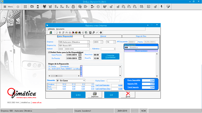Image resolution: width=202 pixels, height=113 pixels.
Task: Switch to the Material tab
Action: tap(103, 36)
